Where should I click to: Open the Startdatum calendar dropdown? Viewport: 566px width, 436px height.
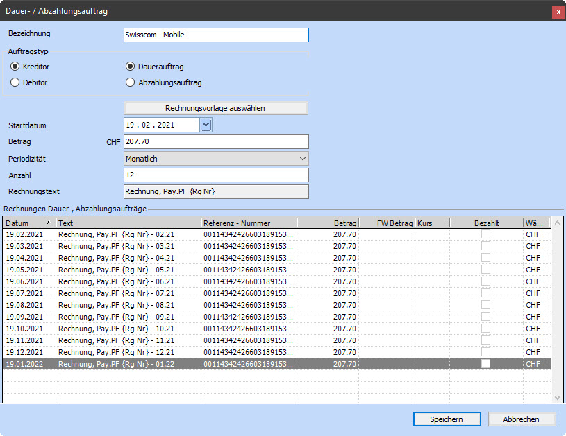click(x=206, y=125)
